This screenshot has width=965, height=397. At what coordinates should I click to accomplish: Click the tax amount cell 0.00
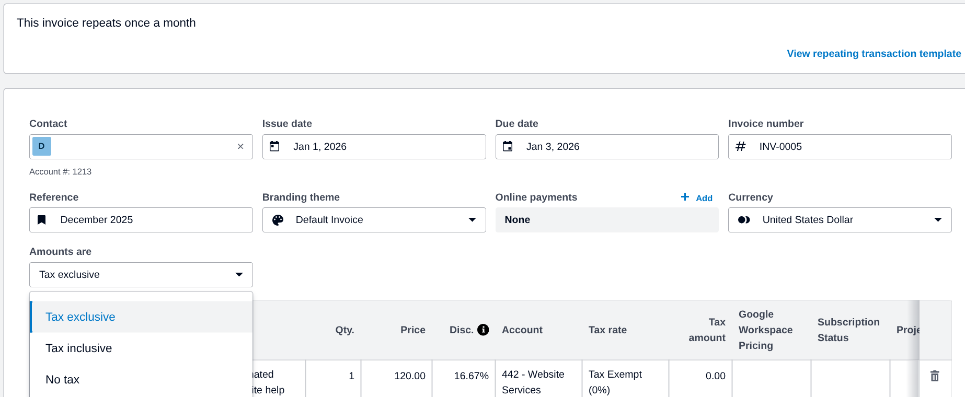(x=700, y=379)
